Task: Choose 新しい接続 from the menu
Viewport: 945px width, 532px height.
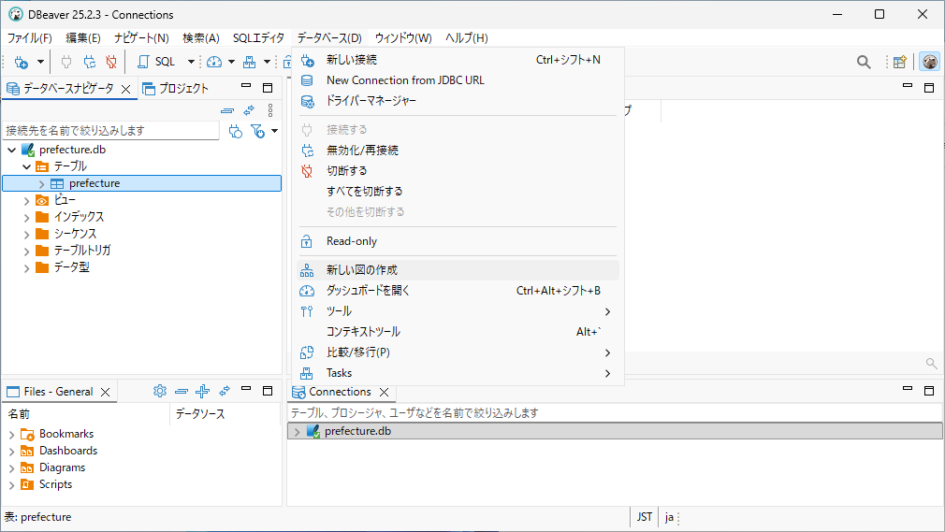Action: 458,60
